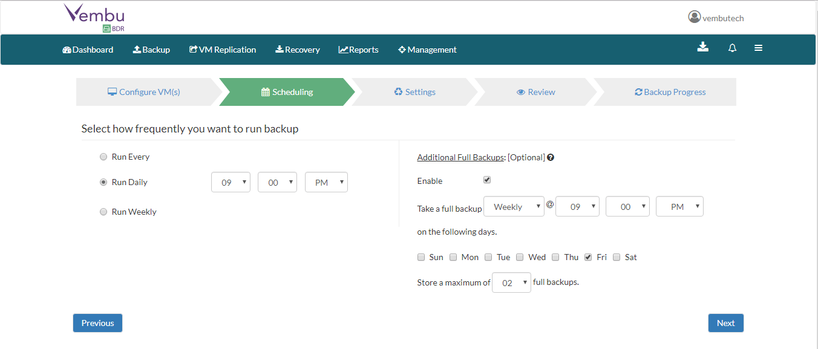Open the Recovery menu
This screenshot has width=818, height=349.
298,50
